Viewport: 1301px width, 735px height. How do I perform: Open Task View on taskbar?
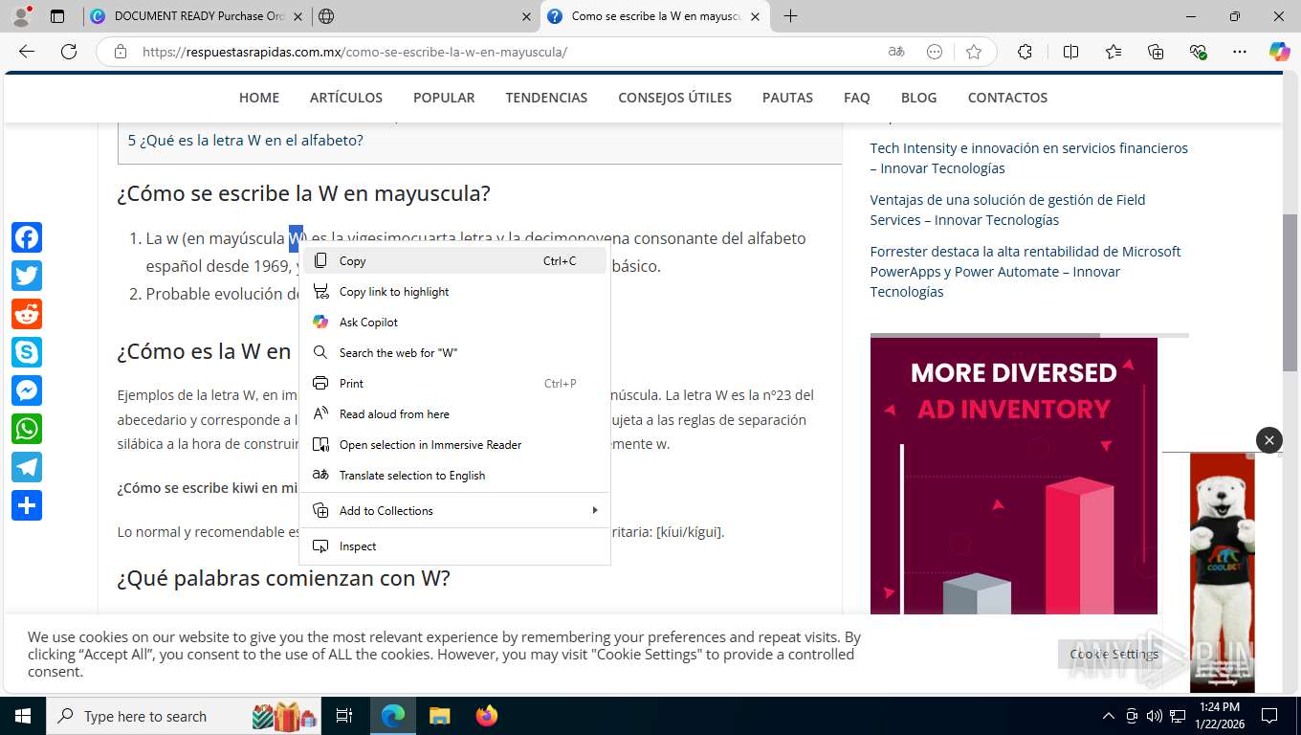pos(344,716)
